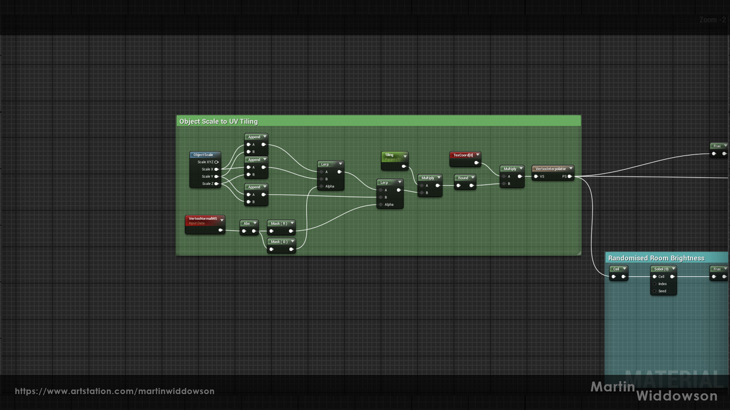Select the Abs node
The height and width of the screenshot is (410, 730).
point(248,223)
